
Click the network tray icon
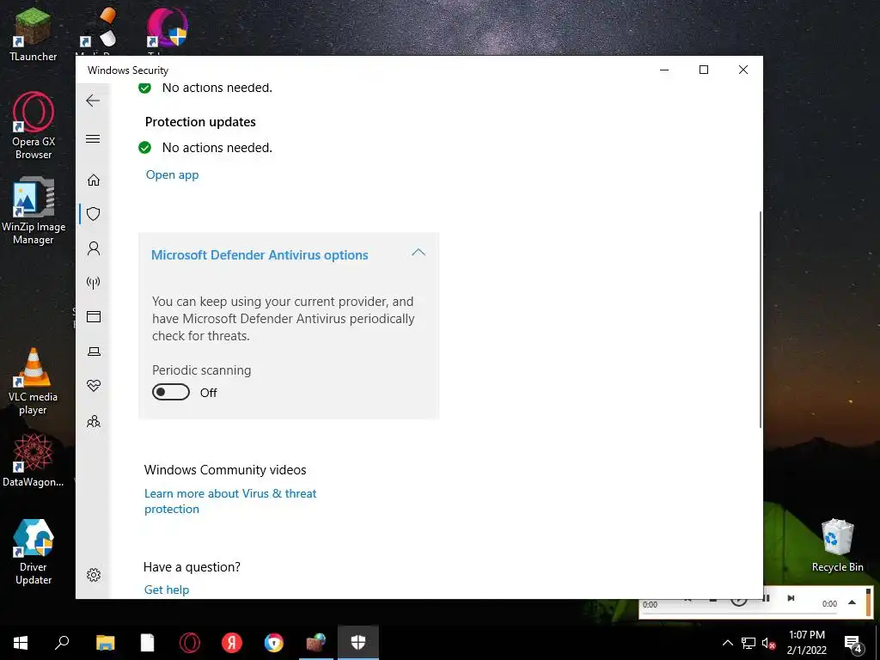(x=749, y=643)
